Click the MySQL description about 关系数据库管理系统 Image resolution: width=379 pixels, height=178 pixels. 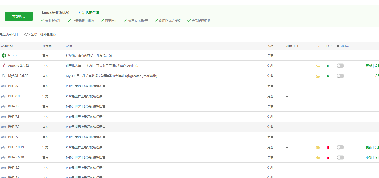coord(111,76)
